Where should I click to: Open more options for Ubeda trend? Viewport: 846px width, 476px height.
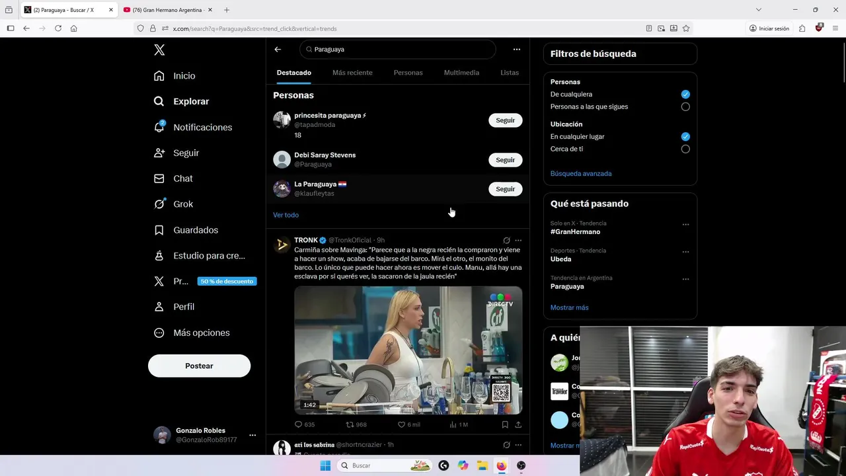[685, 252]
